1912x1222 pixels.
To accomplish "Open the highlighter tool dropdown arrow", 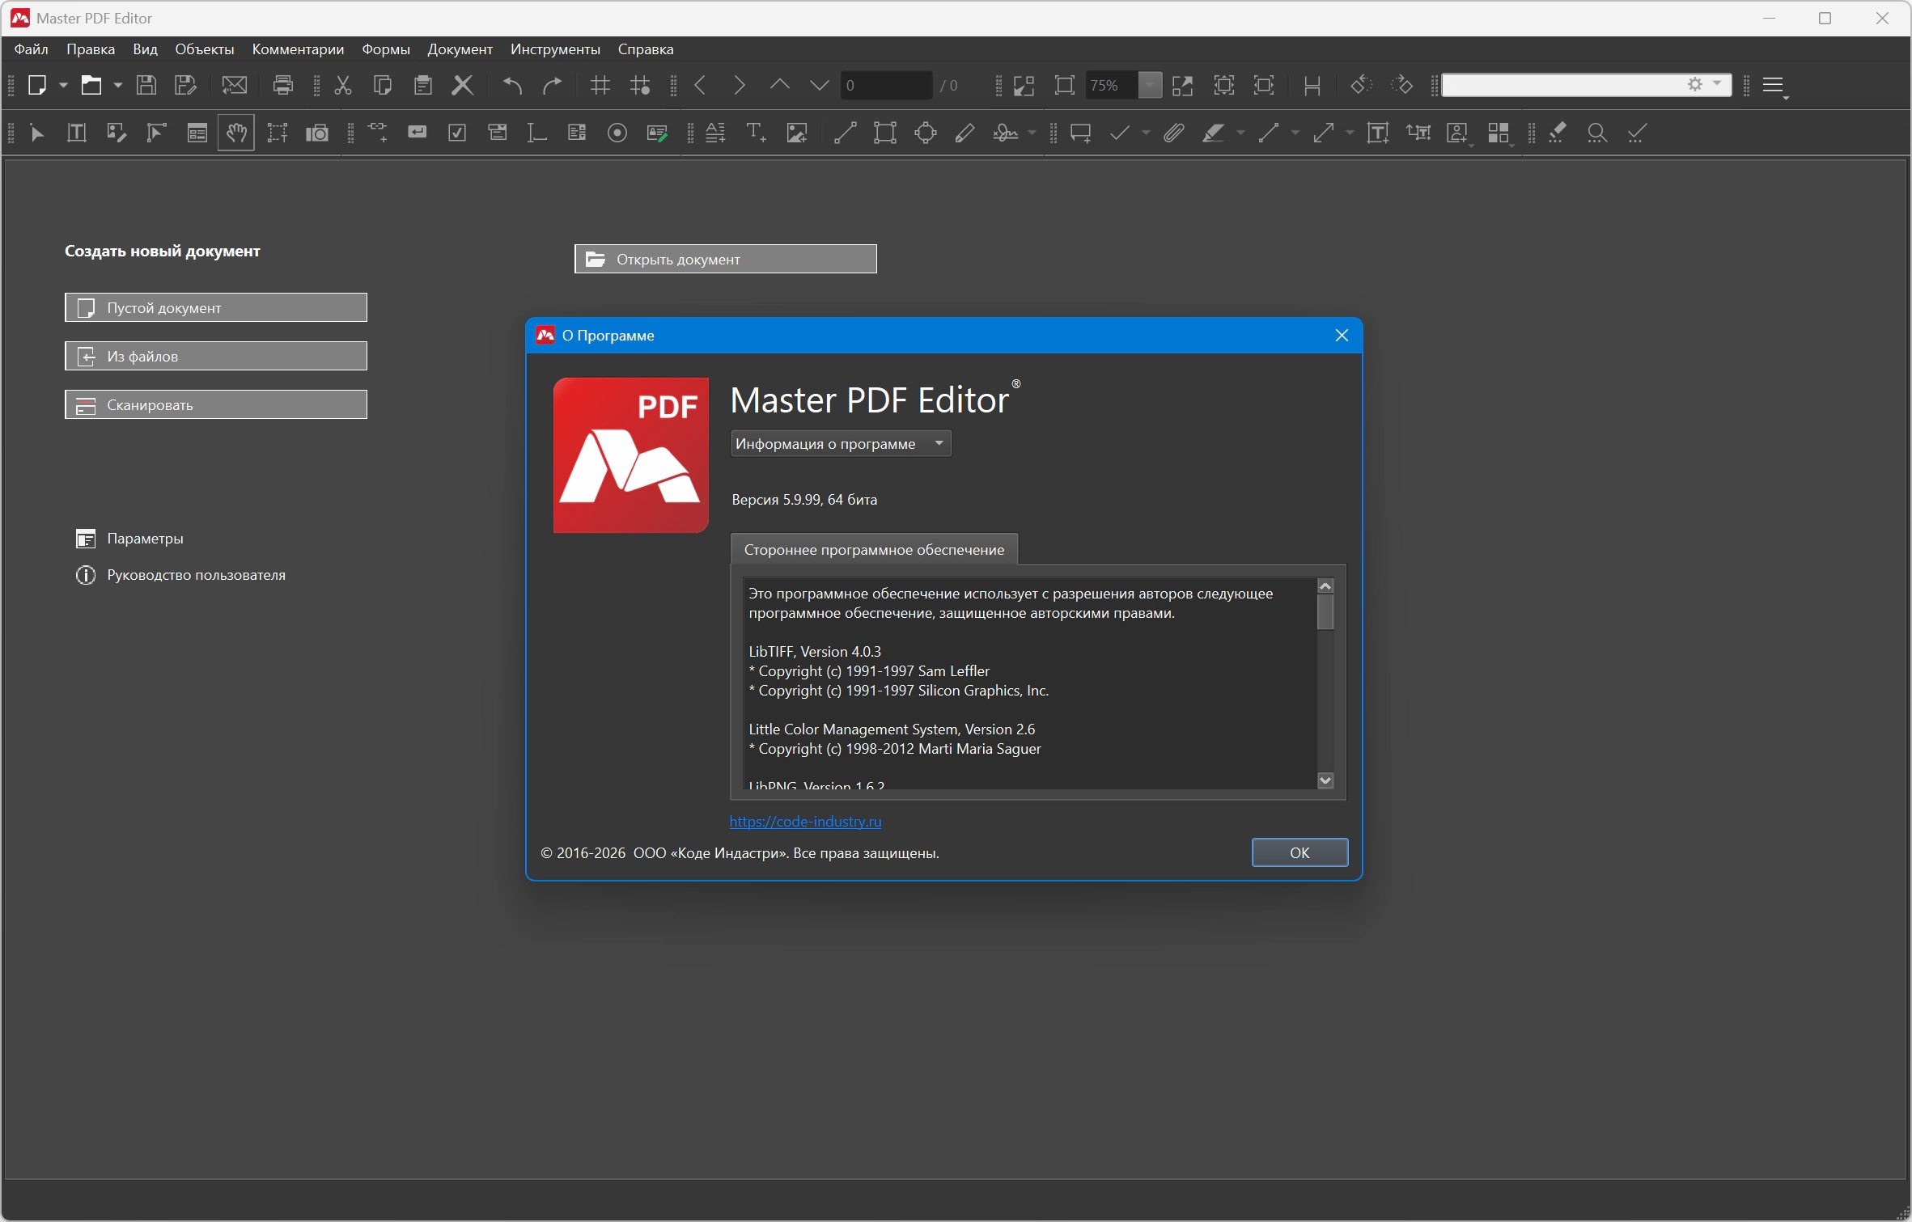I will 1240,133.
